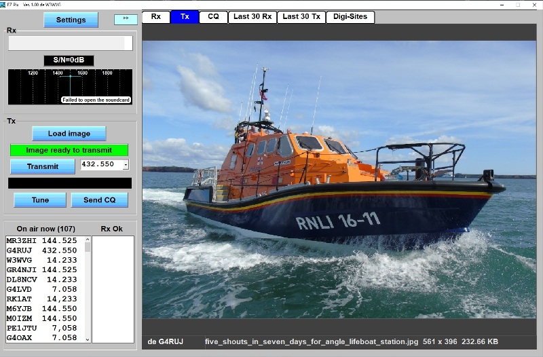The height and width of the screenshot is (357, 543).
Task: Click the Rx Ok list box
Action: tap(113, 290)
